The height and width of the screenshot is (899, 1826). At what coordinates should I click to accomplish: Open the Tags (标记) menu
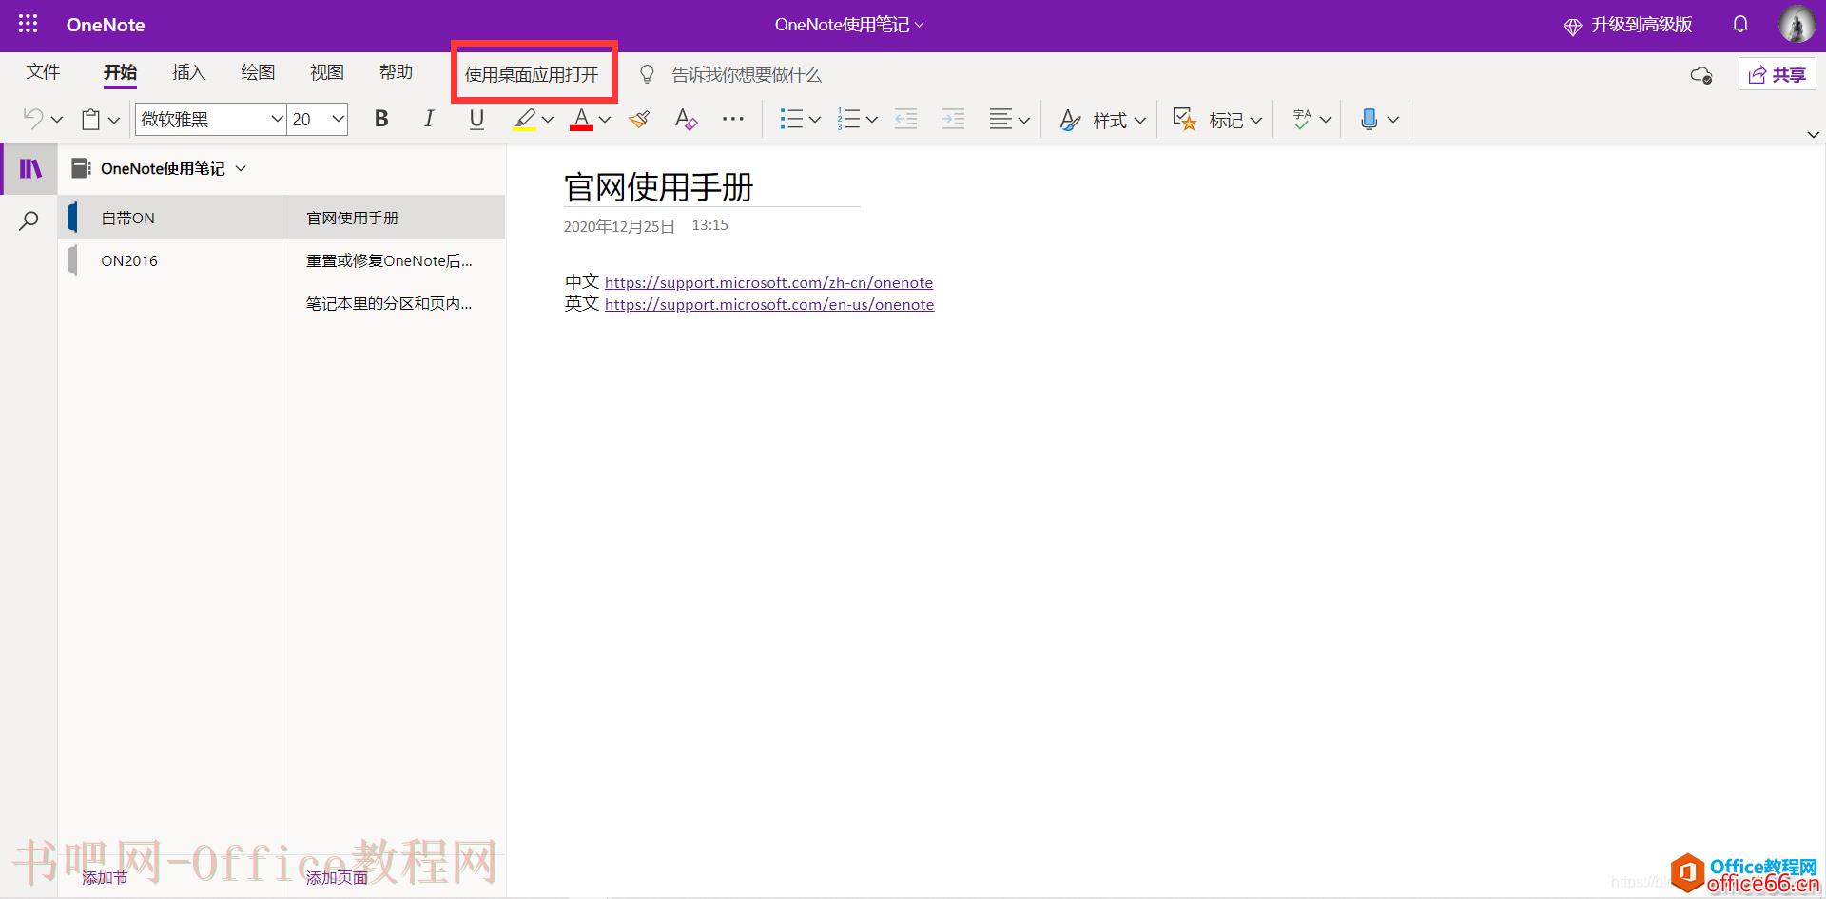click(x=1217, y=120)
